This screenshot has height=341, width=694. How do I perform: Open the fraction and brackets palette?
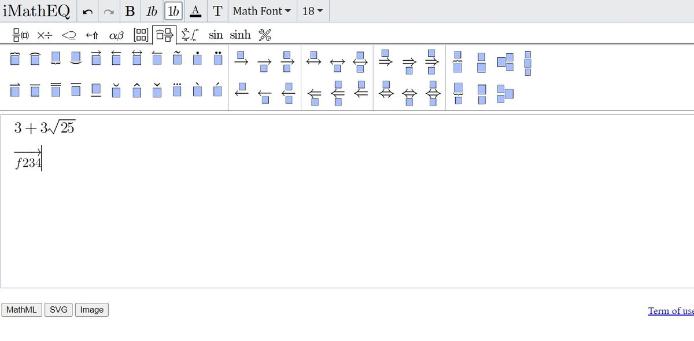[x=20, y=35]
